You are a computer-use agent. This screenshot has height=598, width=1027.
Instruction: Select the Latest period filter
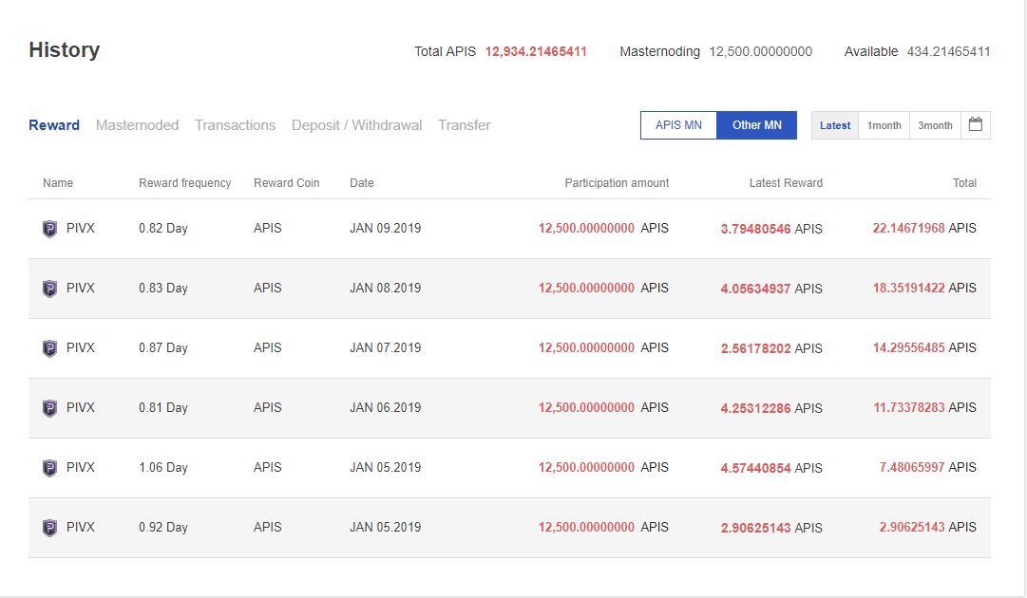(x=835, y=125)
